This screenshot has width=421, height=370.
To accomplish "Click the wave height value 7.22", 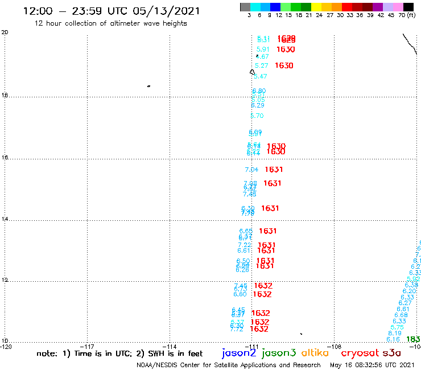I will click(245, 245).
